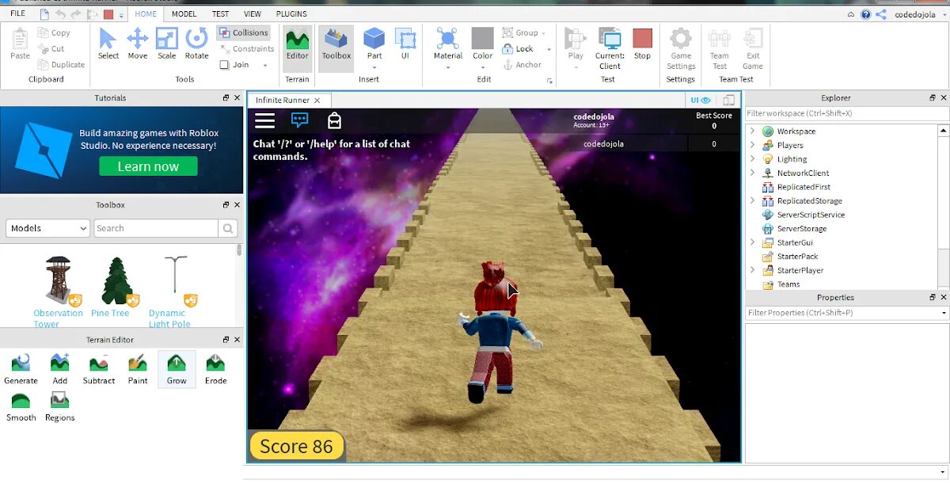Image resolution: width=950 pixels, height=499 pixels.
Task: Select the Generate terrain tool
Action: pos(21,369)
